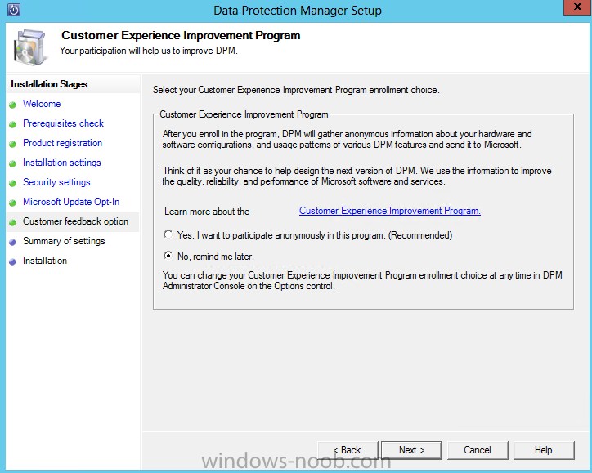The width and height of the screenshot is (592, 473).
Task: Click the green bullet beside Welcome
Action: coord(13,105)
